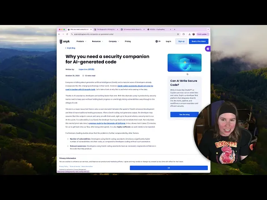The height and width of the screenshot is (200, 267).
Task: Open the Pricing page
Action: click(x=128, y=41)
